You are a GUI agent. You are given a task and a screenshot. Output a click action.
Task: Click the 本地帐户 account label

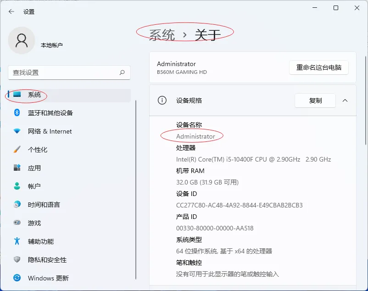(x=52, y=45)
